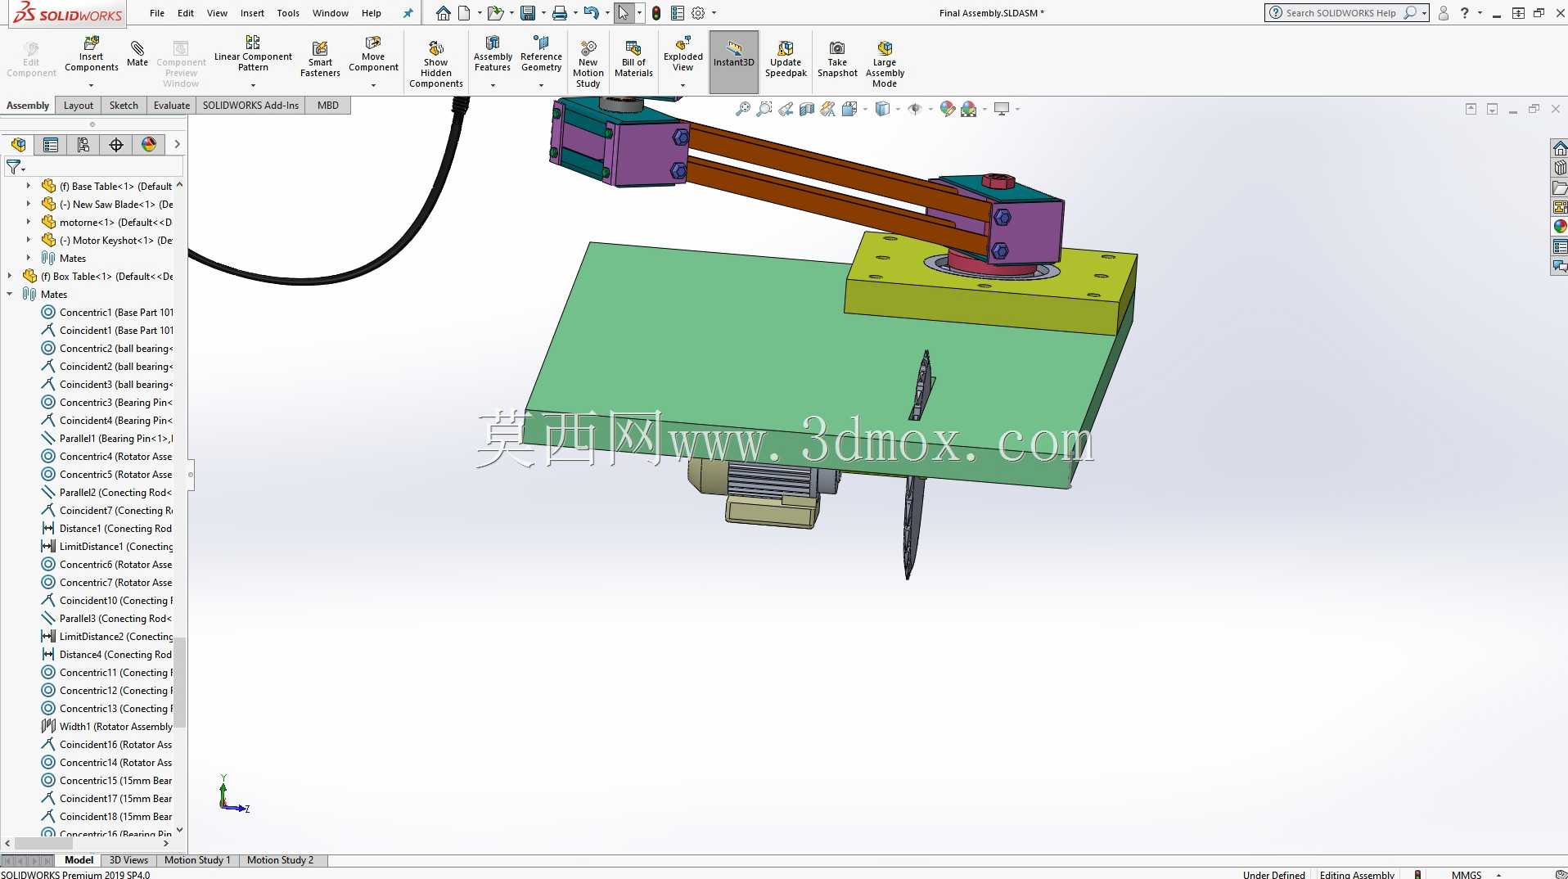Viewport: 1568px width, 879px height.
Task: Click the Insert Components tool
Action: [91, 54]
